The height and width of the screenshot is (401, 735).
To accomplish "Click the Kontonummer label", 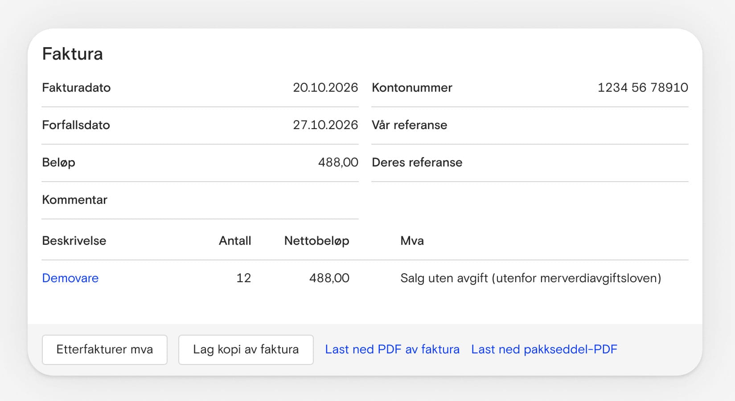I will coord(412,88).
